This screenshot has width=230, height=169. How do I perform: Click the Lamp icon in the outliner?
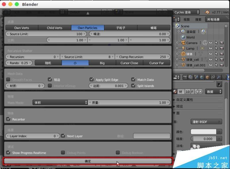click(183, 48)
